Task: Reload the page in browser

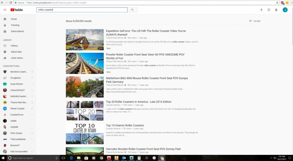Action: [11, 3]
